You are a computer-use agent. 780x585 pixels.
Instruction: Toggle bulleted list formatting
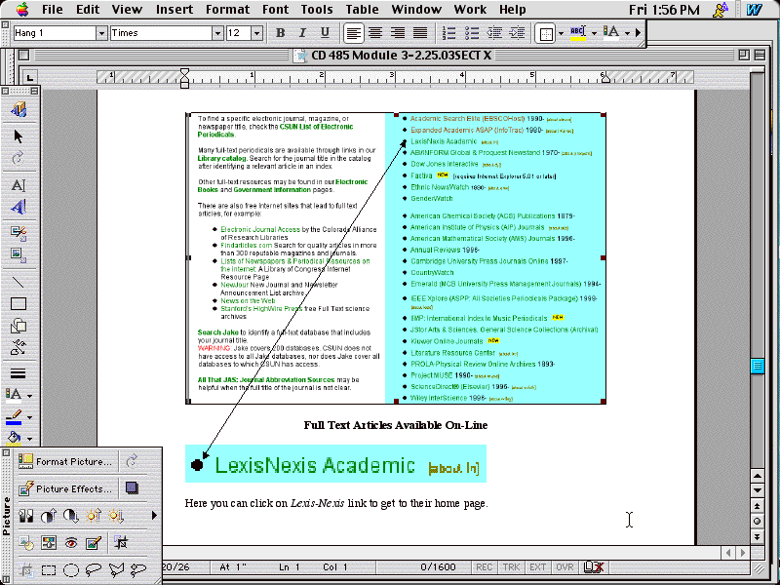click(471, 33)
